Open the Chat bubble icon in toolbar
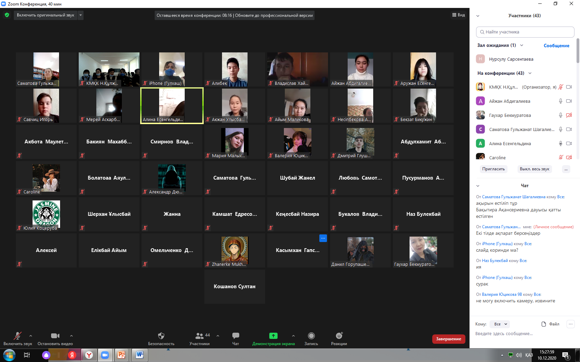The width and height of the screenshot is (580, 362). pos(235,336)
